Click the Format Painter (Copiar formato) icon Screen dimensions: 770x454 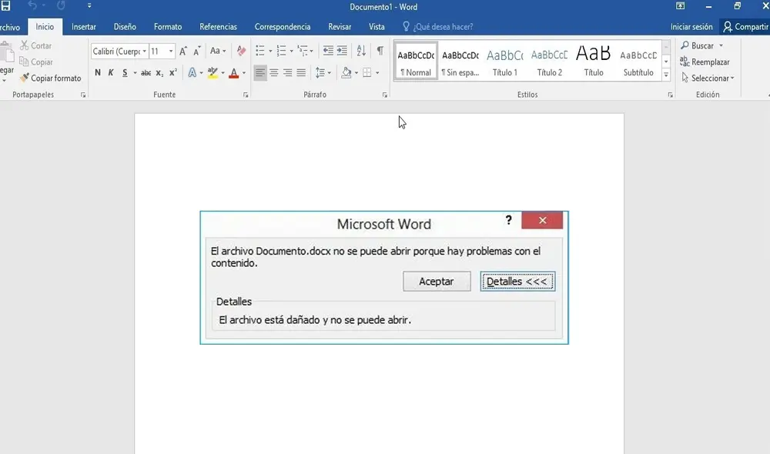coord(23,78)
